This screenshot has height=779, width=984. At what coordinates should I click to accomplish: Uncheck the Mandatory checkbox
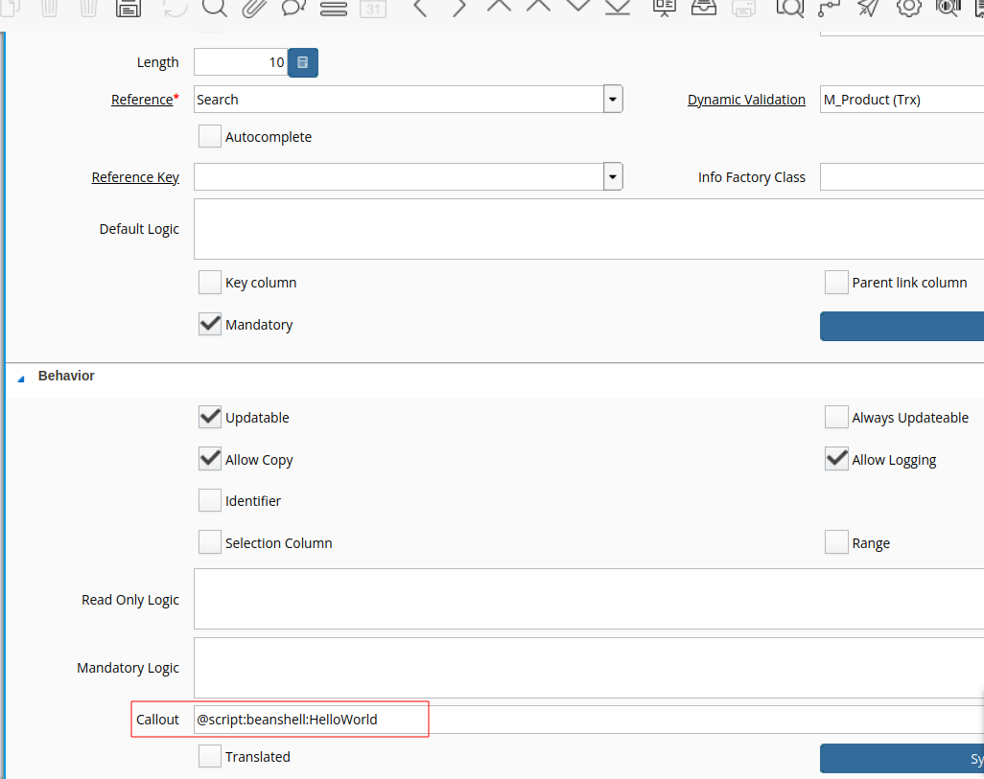click(210, 324)
